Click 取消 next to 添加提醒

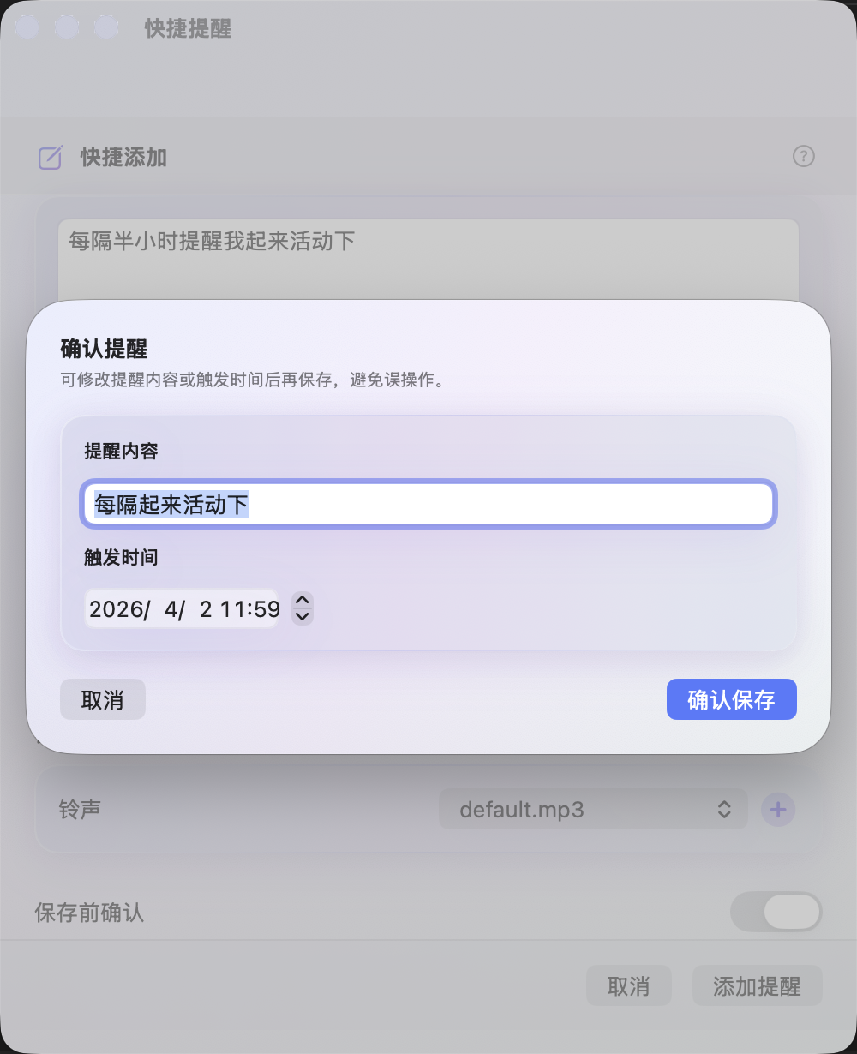(x=628, y=986)
